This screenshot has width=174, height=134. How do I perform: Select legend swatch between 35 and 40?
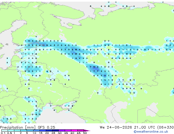coord(68,130)
